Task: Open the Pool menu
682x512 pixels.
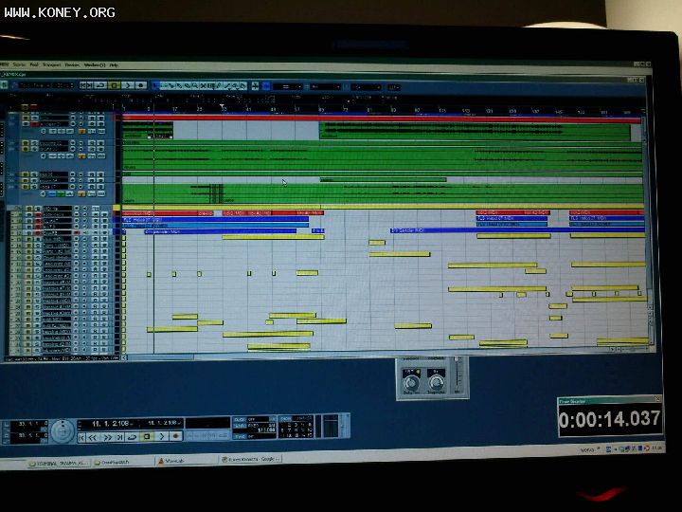Action: [x=34, y=64]
